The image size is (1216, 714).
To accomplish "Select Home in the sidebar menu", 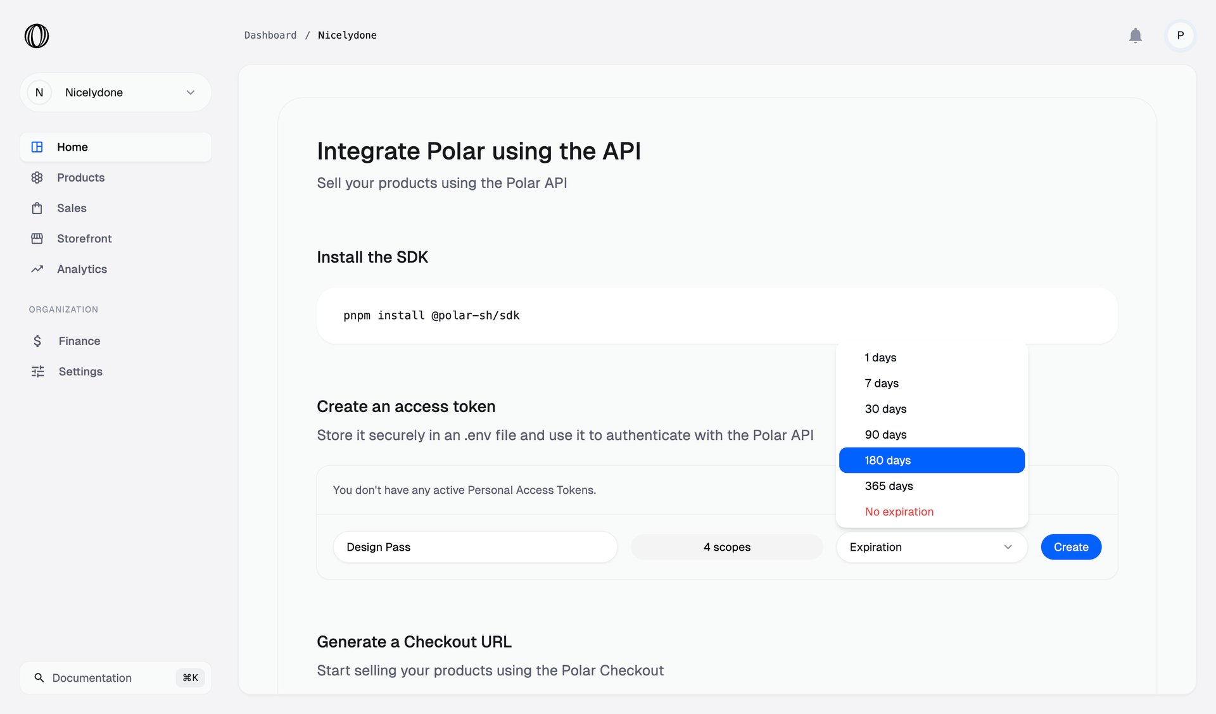I will pyautogui.click(x=72, y=147).
